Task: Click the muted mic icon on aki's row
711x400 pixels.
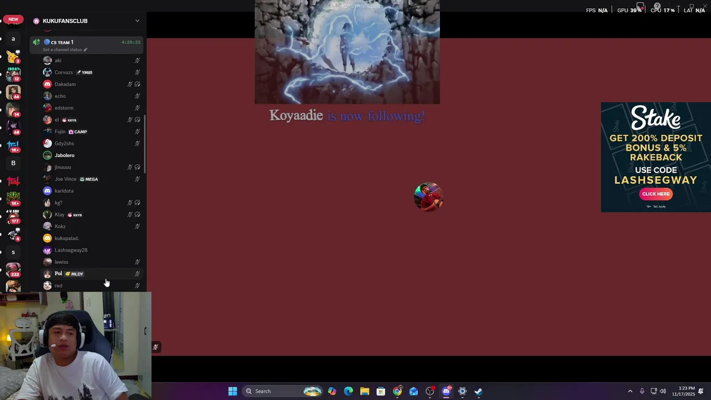Action: coord(137,61)
